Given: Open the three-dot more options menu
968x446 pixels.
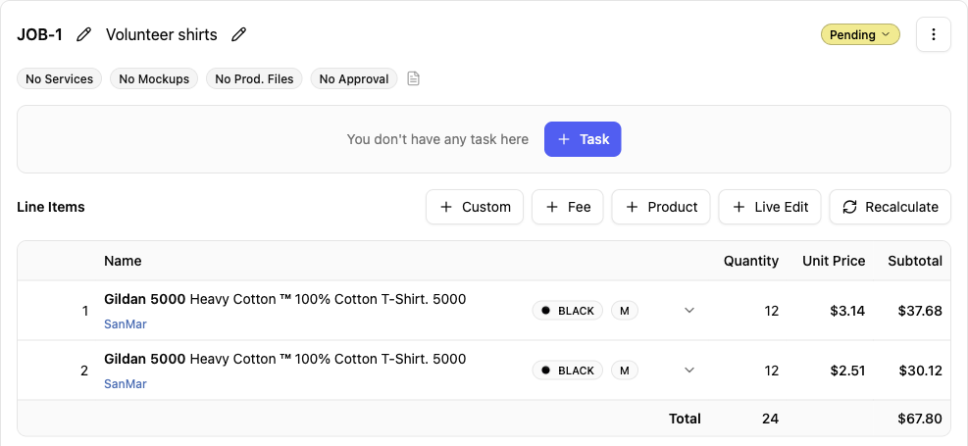Looking at the screenshot, I should point(933,34).
